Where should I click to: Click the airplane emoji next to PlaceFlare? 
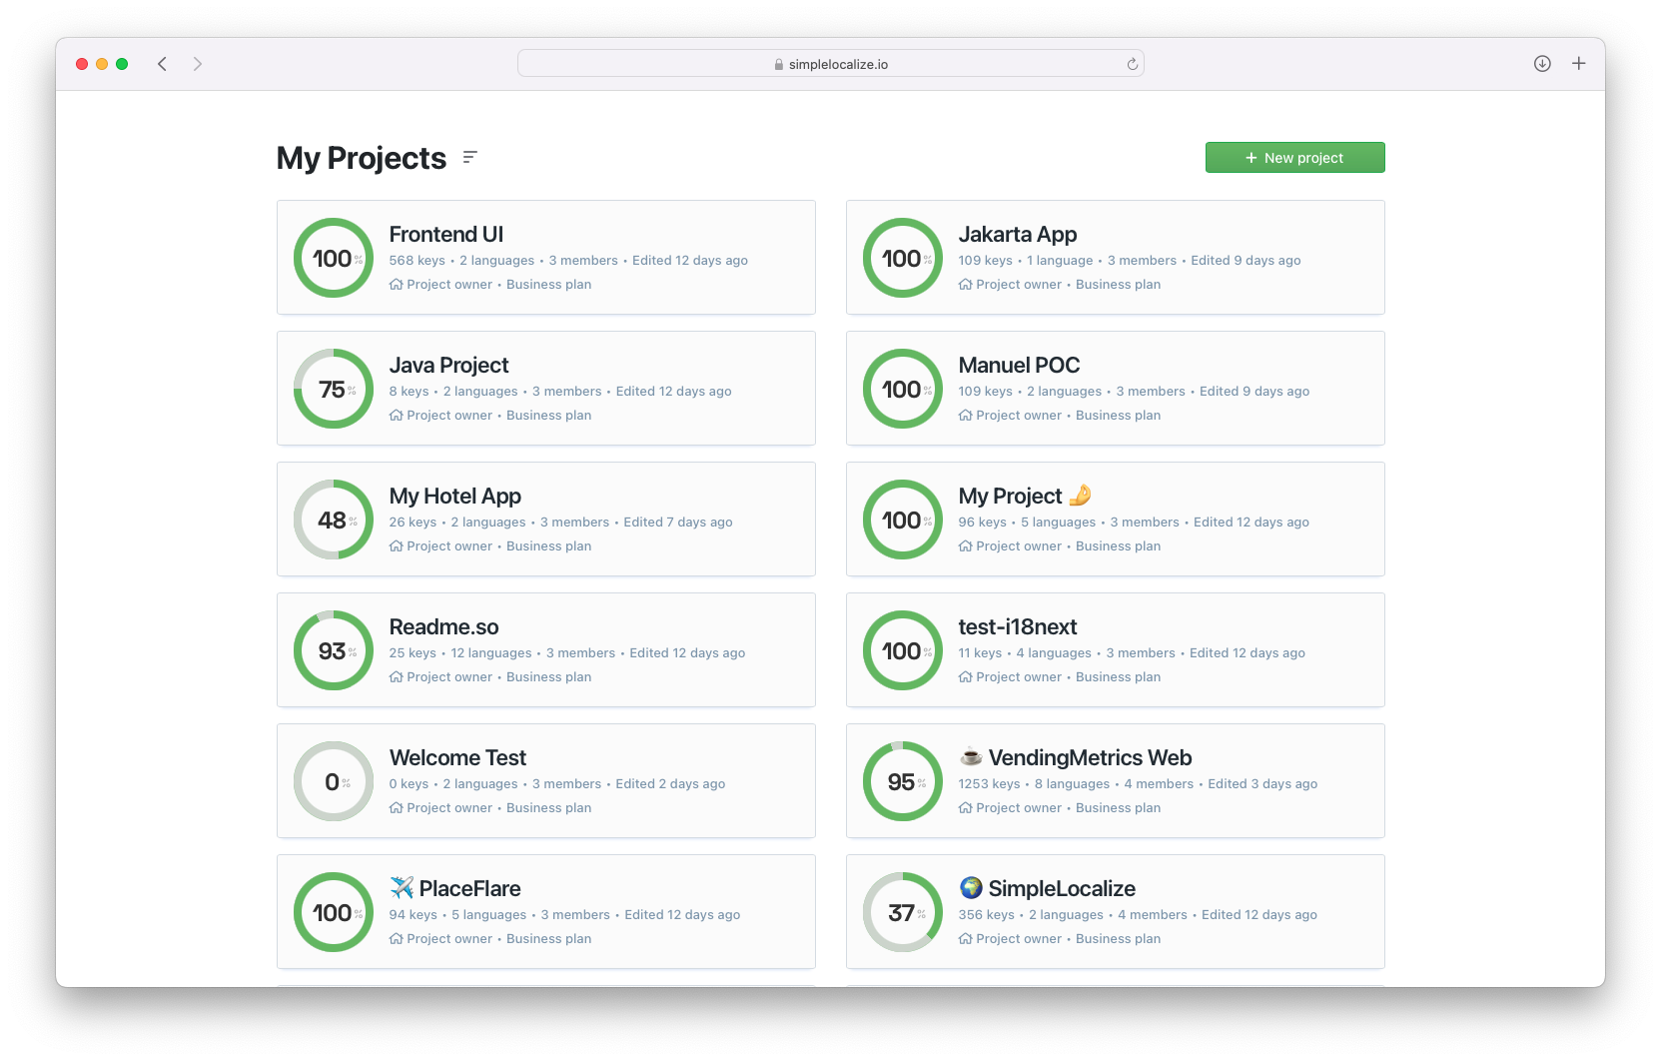[402, 887]
